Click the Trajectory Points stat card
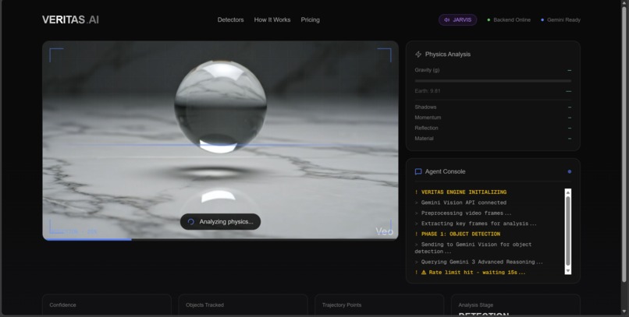 pyautogui.click(x=379, y=305)
